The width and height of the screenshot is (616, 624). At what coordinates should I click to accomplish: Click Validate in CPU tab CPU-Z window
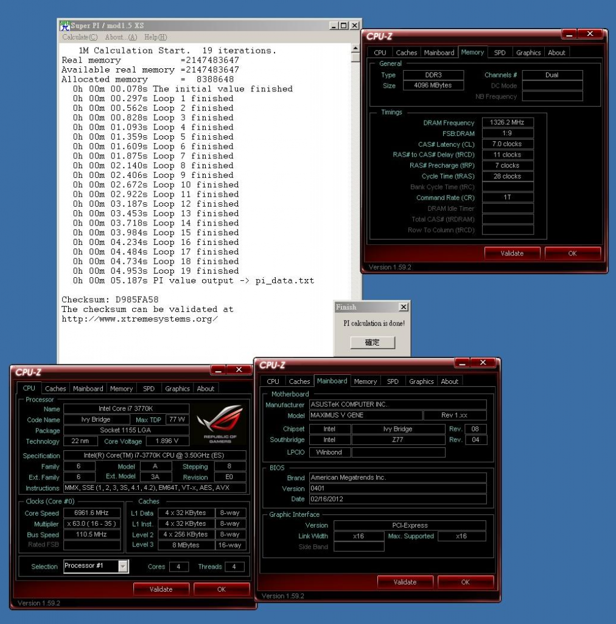[161, 589]
